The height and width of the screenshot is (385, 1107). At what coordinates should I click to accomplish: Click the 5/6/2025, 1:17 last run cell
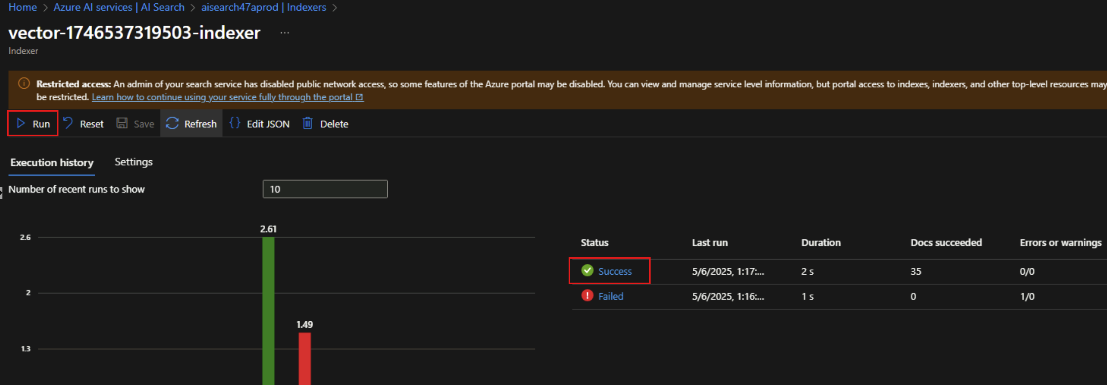tap(728, 271)
